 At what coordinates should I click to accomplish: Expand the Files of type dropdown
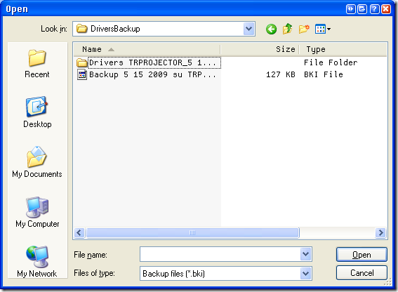click(x=306, y=274)
